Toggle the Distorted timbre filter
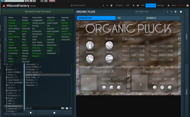This screenshot has height=117, width=190. 26,28
